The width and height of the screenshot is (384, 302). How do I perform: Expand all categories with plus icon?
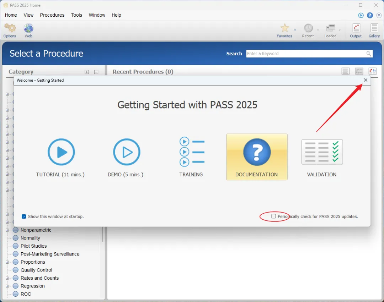pos(87,72)
